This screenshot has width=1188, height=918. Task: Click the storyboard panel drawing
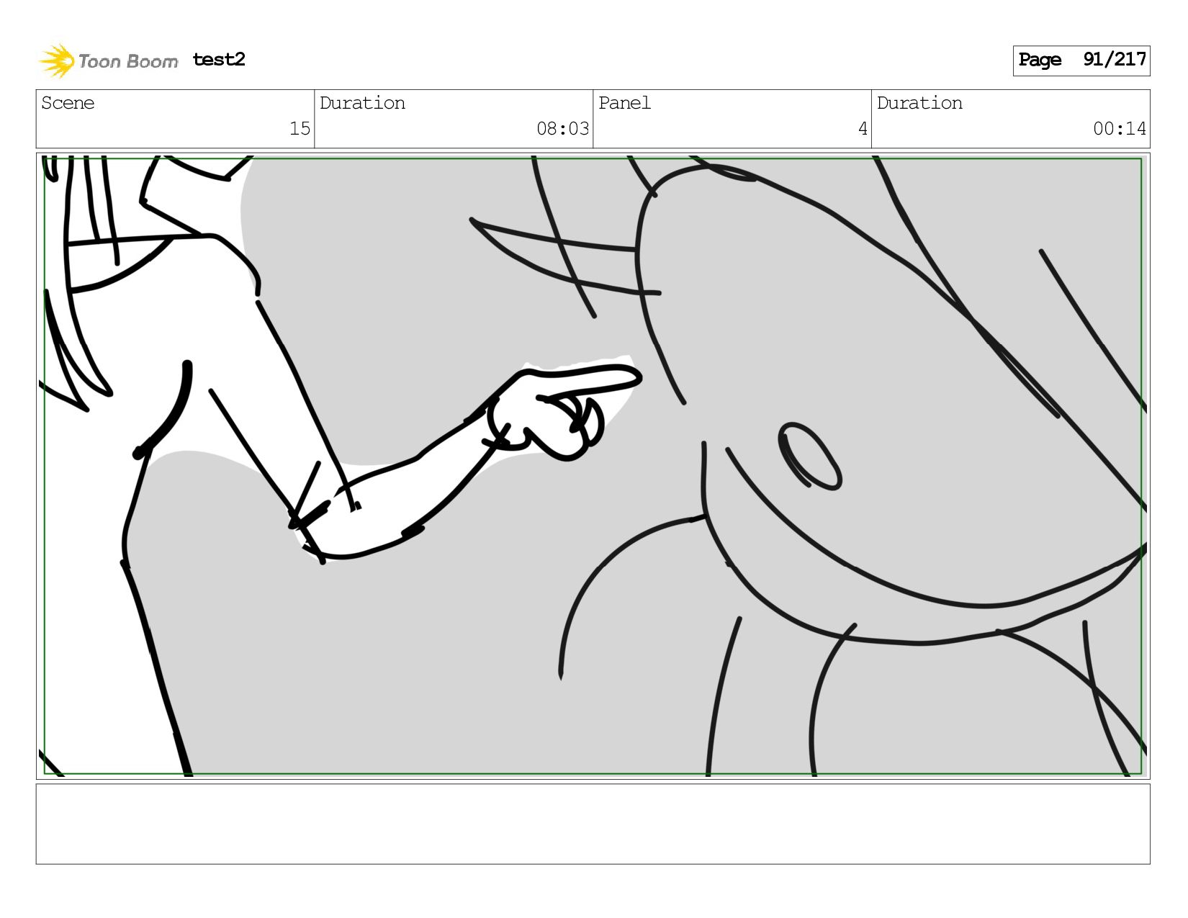[x=593, y=466]
